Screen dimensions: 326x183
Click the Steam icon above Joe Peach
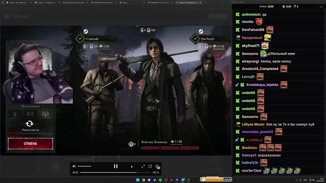201,32
